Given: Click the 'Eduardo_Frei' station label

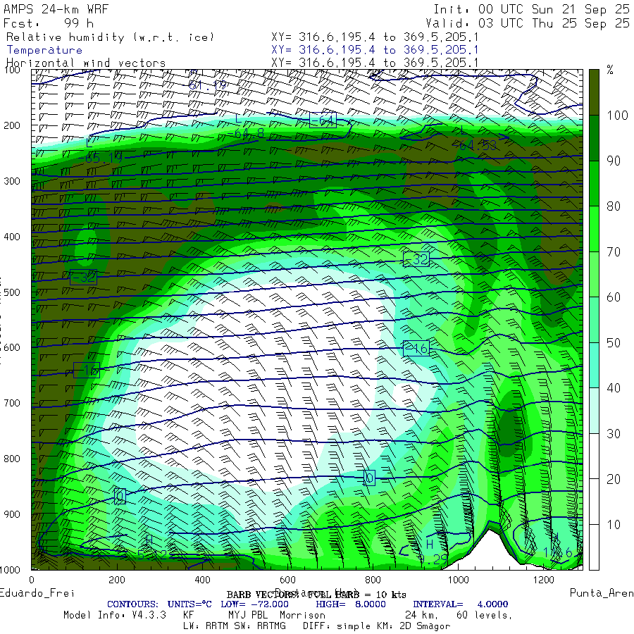Looking at the screenshot, I should [37, 593].
